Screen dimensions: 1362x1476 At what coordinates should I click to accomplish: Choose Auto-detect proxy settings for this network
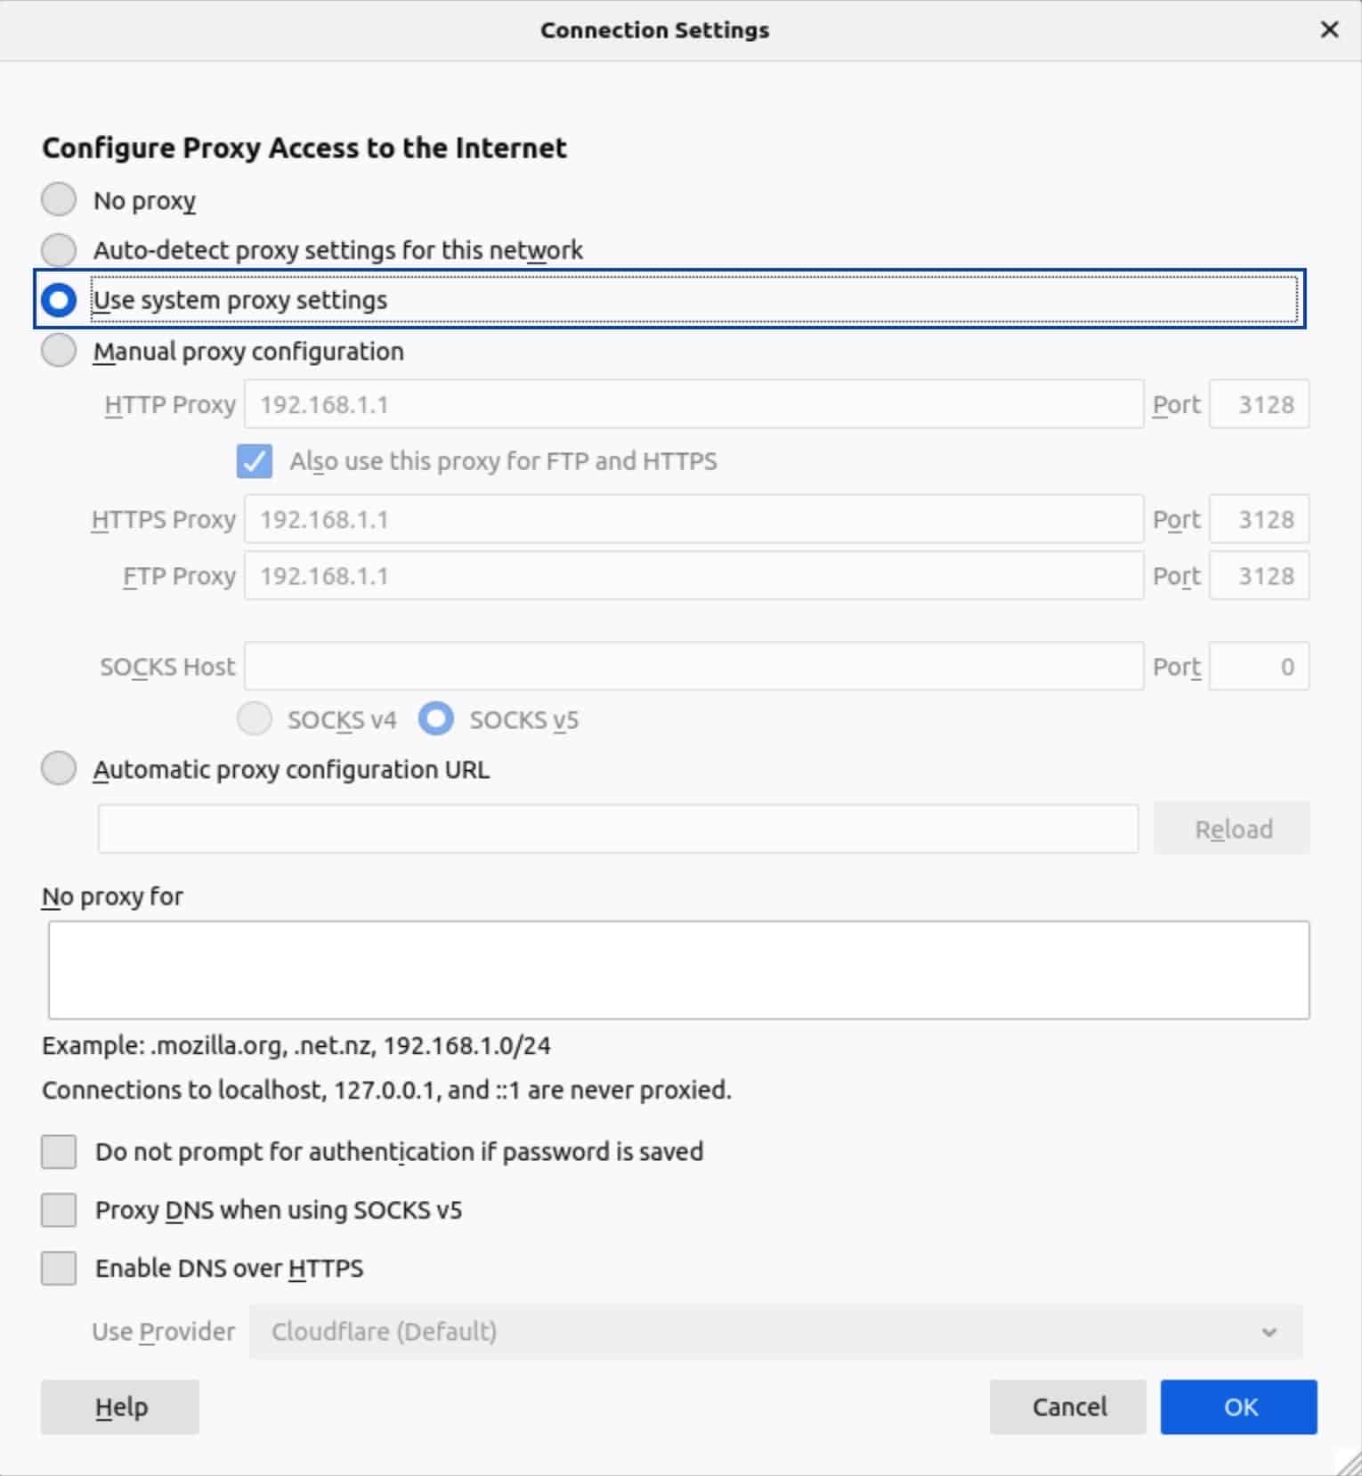58,250
